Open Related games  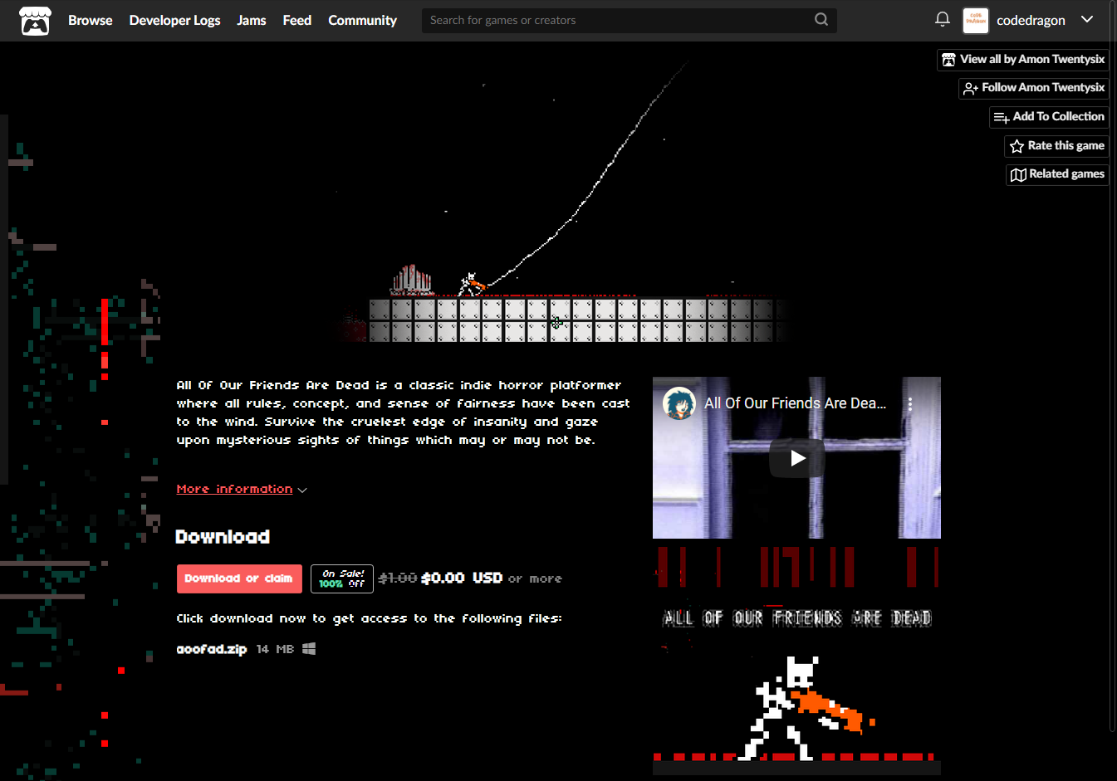[x=1057, y=174]
